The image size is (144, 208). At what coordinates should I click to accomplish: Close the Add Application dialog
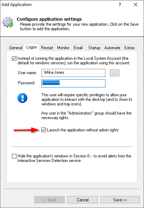(136, 5)
